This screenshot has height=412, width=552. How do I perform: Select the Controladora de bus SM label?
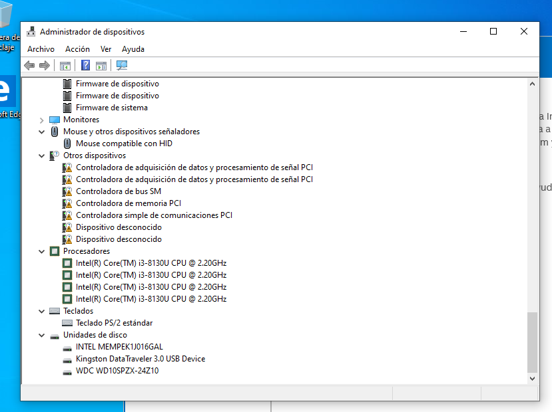coord(119,191)
